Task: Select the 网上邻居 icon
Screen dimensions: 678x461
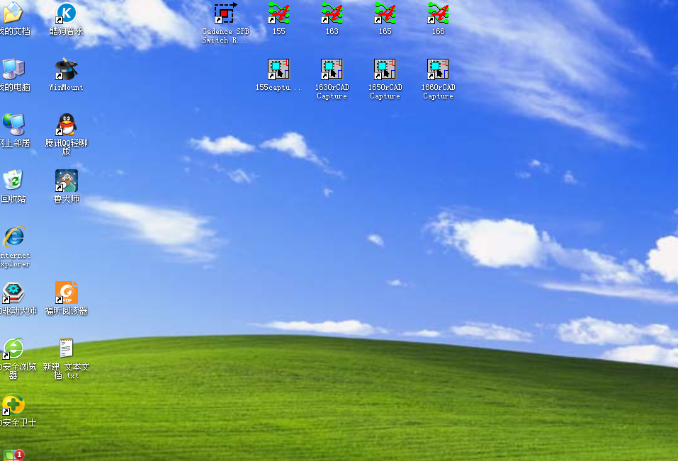Action: pyautogui.click(x=13, y=125)
